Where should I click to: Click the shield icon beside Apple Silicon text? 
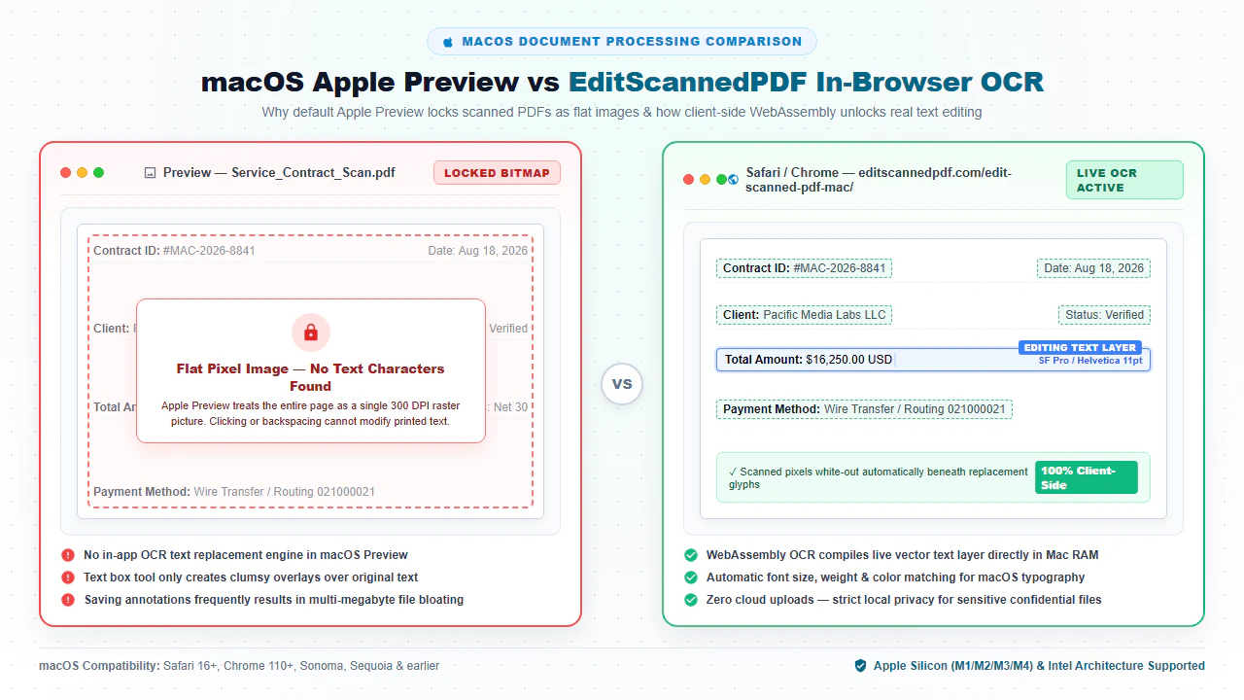[x=860, y=666]
